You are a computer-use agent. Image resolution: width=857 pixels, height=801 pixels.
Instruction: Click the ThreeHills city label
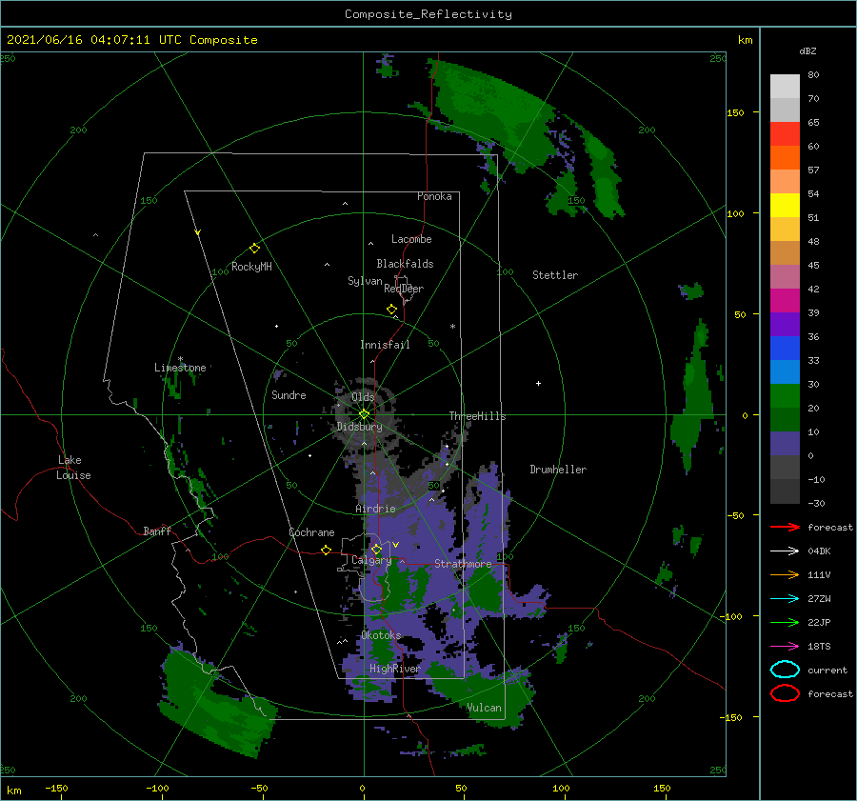pyautogui.click(x=478, y=416)
